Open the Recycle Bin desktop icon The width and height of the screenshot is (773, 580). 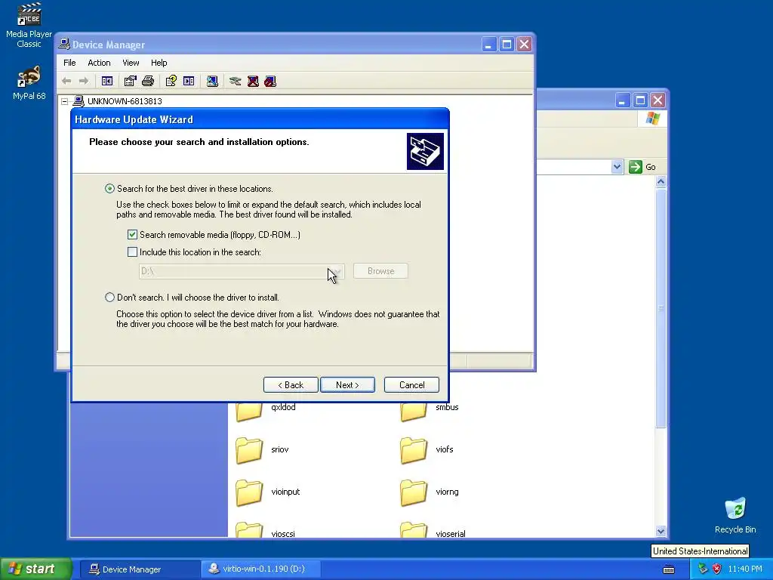pos(735,515)
